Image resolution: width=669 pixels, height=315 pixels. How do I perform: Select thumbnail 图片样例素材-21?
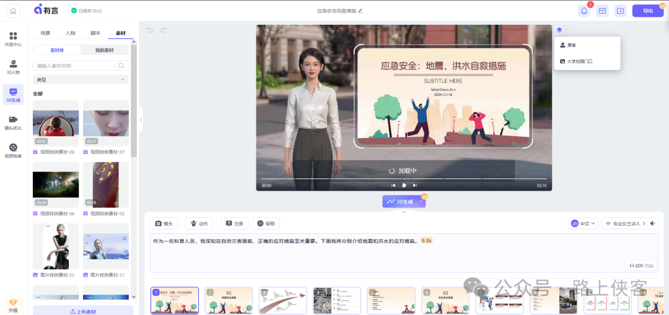106,246
